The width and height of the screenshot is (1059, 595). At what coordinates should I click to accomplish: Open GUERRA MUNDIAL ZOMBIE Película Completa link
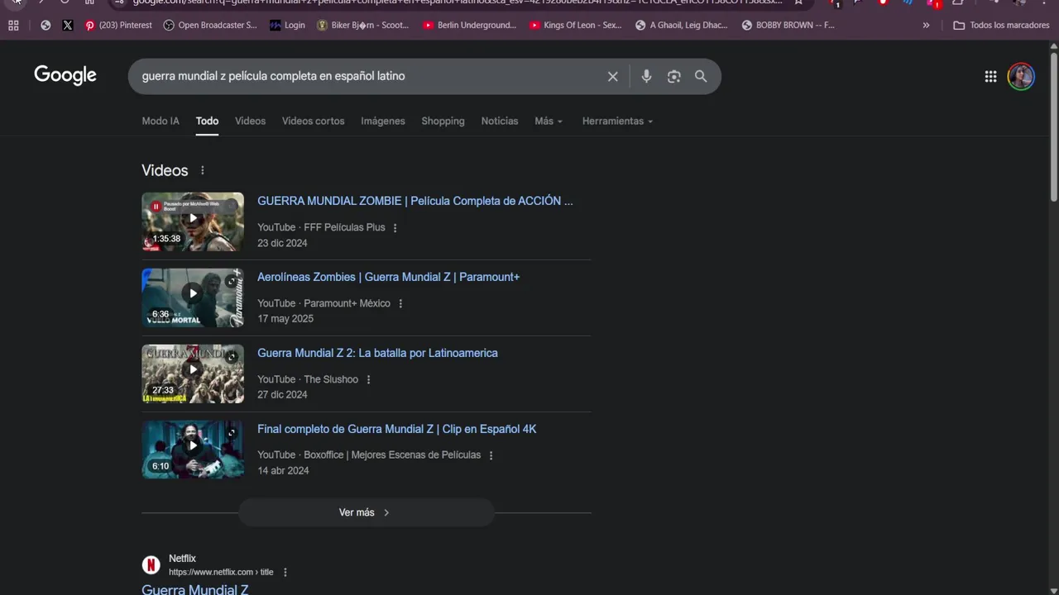414,201
